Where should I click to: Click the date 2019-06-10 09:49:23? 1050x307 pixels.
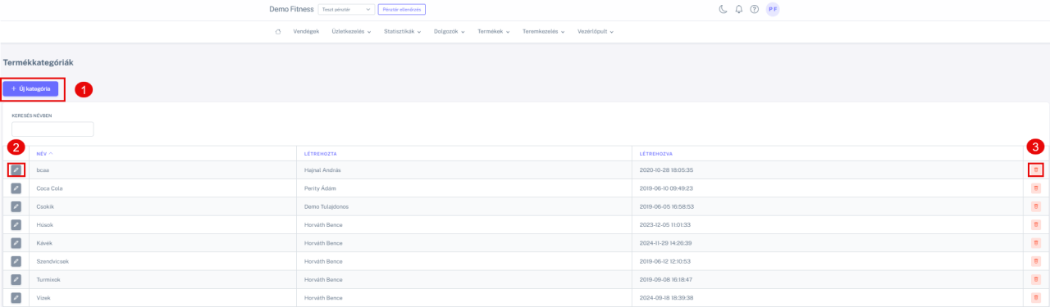667,188
